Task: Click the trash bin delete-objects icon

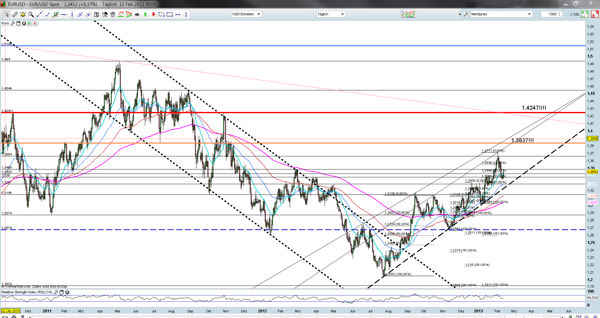Action: tap(113, 14)
